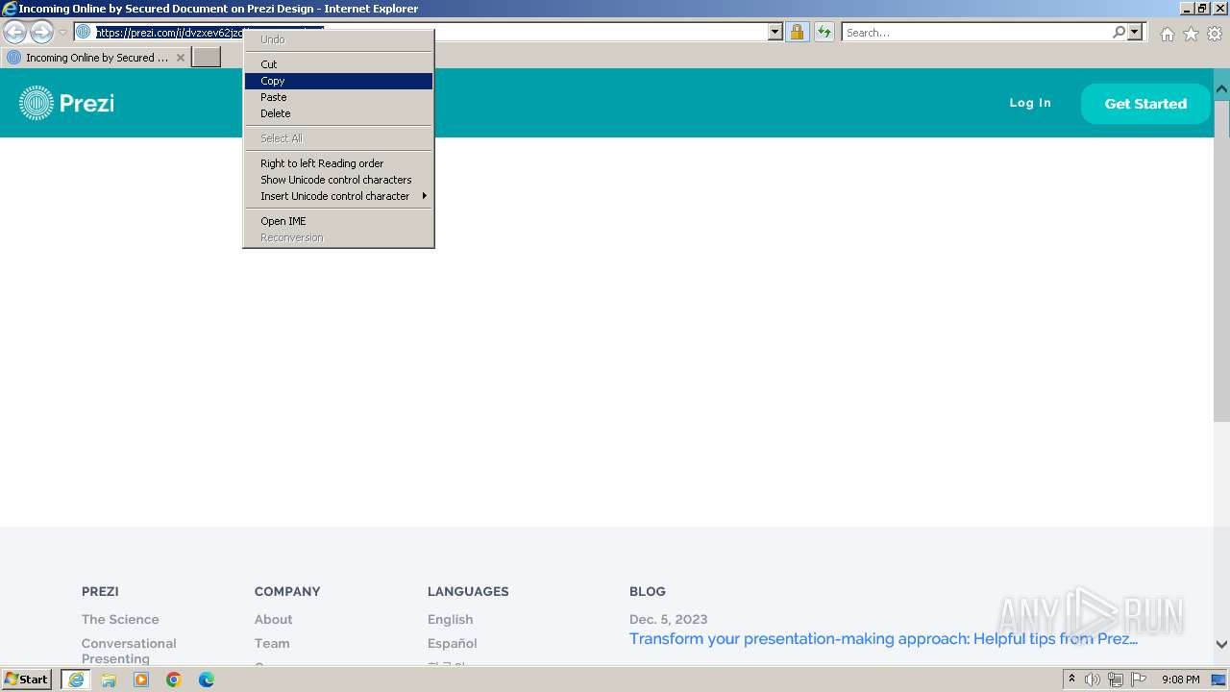Click the Prezi logo
This screenshot has width=1230, height=692.
point(66,103)
